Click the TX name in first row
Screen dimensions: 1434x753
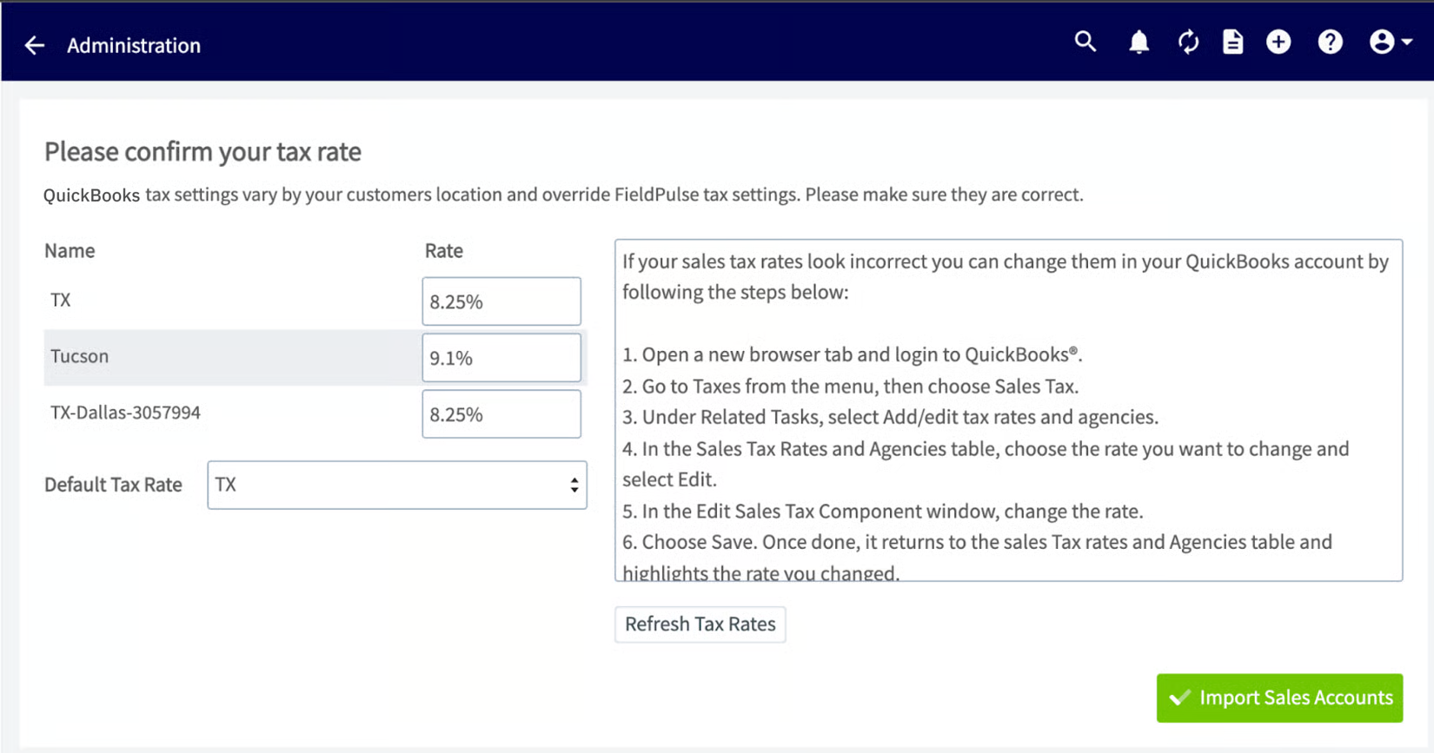coord(61,301)
